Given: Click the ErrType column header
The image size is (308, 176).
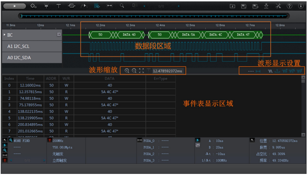Looking at the screenshot, I should click(x=160, y=78).
